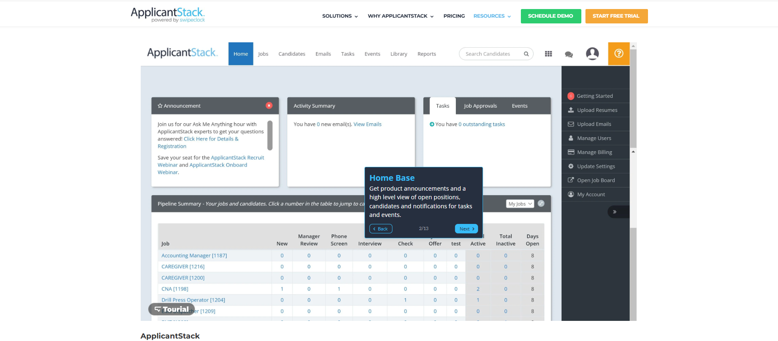Click the My Account user circle icon

pyautogui.click(x=571, y=194)
